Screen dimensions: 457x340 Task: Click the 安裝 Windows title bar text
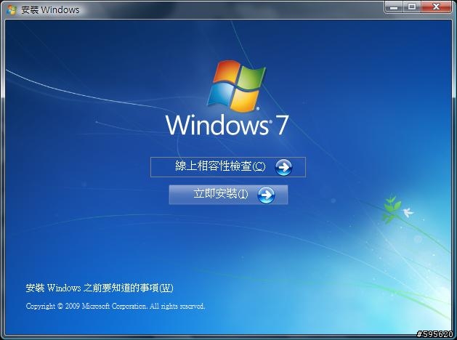click(50, 10)
